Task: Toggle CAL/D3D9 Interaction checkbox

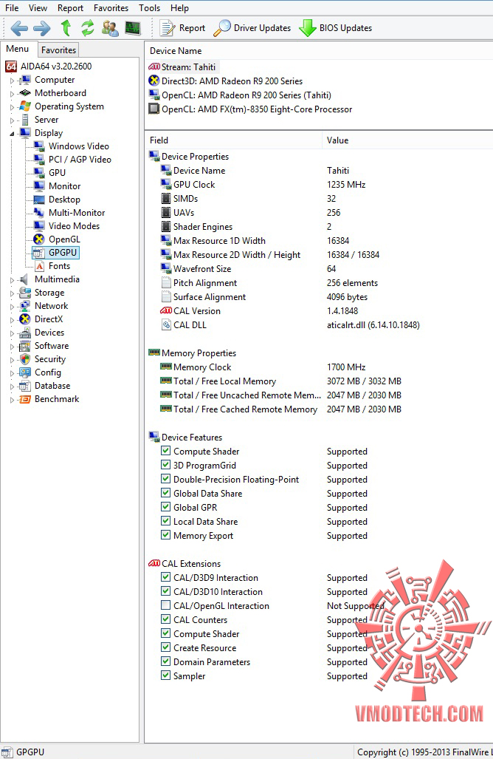Action: pyautogui.click(x=166, y=577)
